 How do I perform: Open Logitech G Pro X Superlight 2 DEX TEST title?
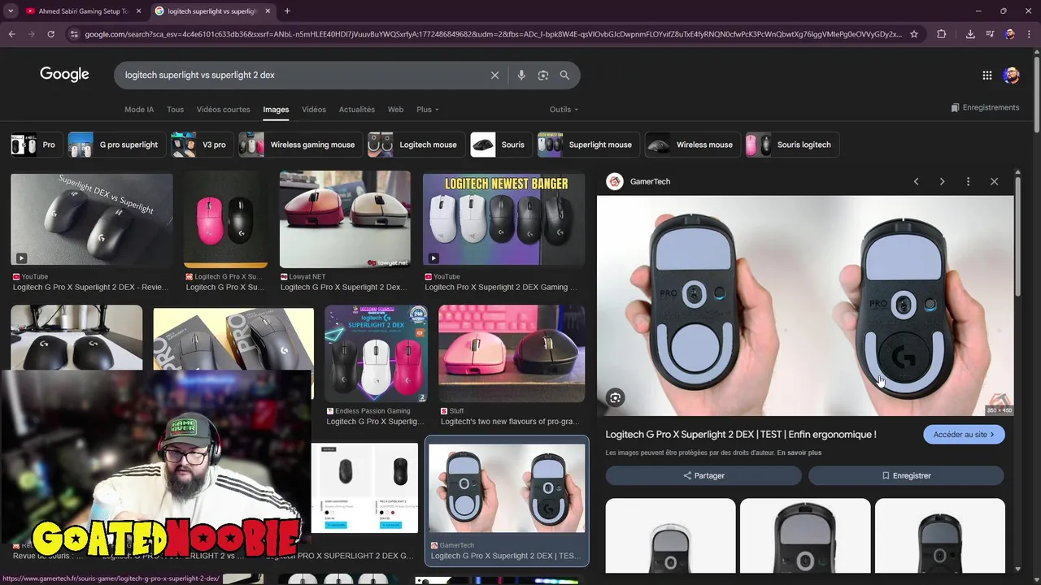click(x=741, y=435)
